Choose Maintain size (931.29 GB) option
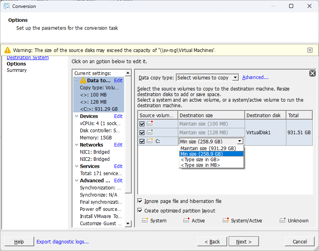The image size is (319, 251). [x=211, y=148]
